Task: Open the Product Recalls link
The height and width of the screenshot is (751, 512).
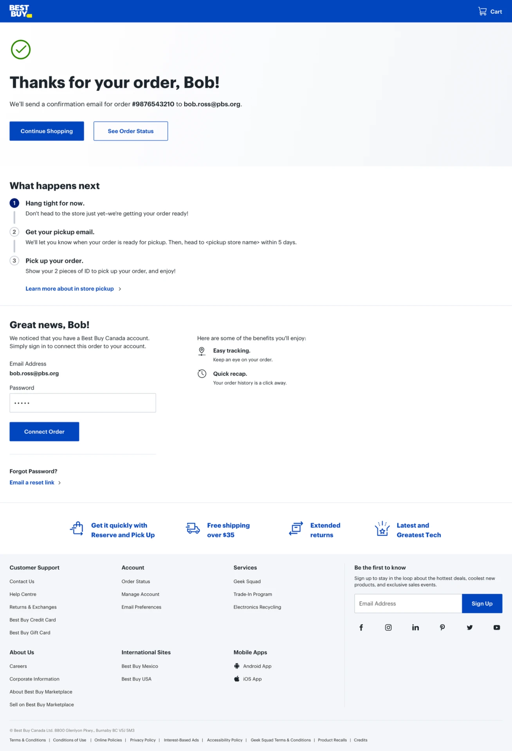Action: point(332,740)
